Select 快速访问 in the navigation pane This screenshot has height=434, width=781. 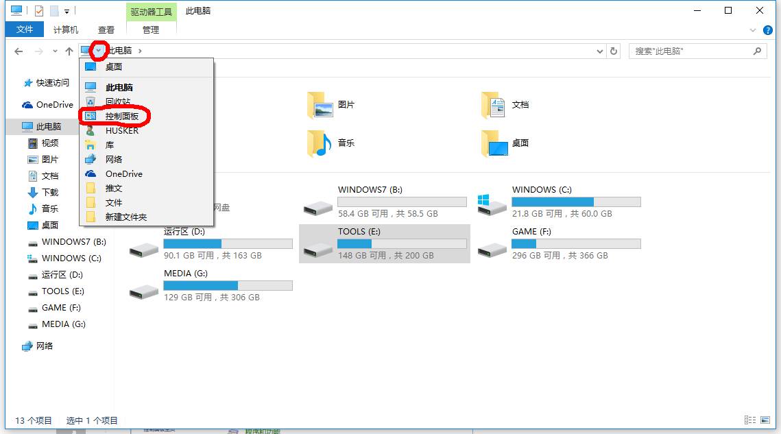coord(52,83)
